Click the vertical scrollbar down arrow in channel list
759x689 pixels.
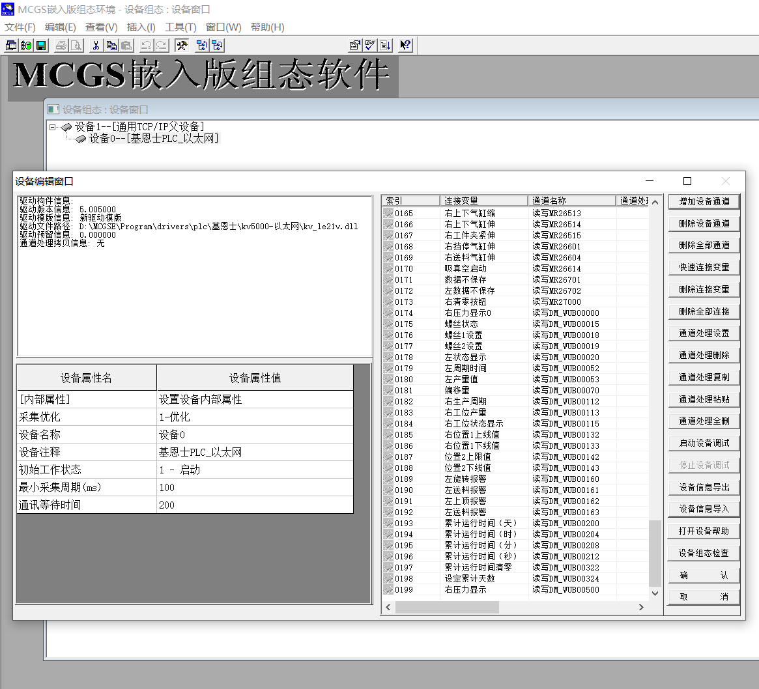pos(655,593)
